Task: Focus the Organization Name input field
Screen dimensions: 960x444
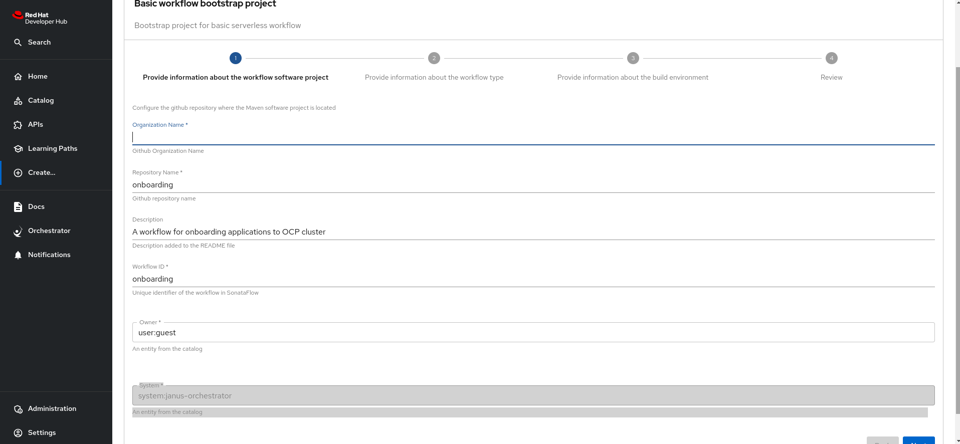Action: tap(533, 137)
